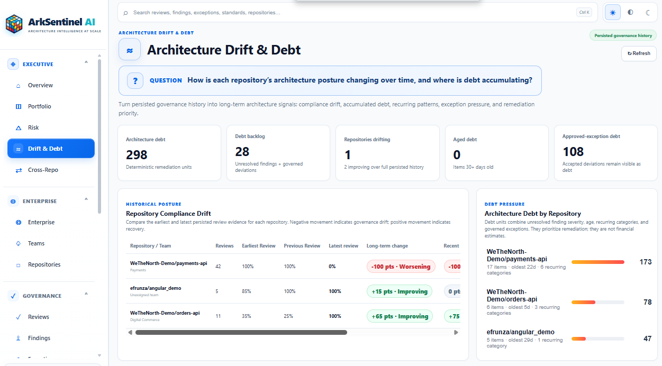Click the Ctrl K shortcut badge
The image size is (662, 366).
coord(584,12)
